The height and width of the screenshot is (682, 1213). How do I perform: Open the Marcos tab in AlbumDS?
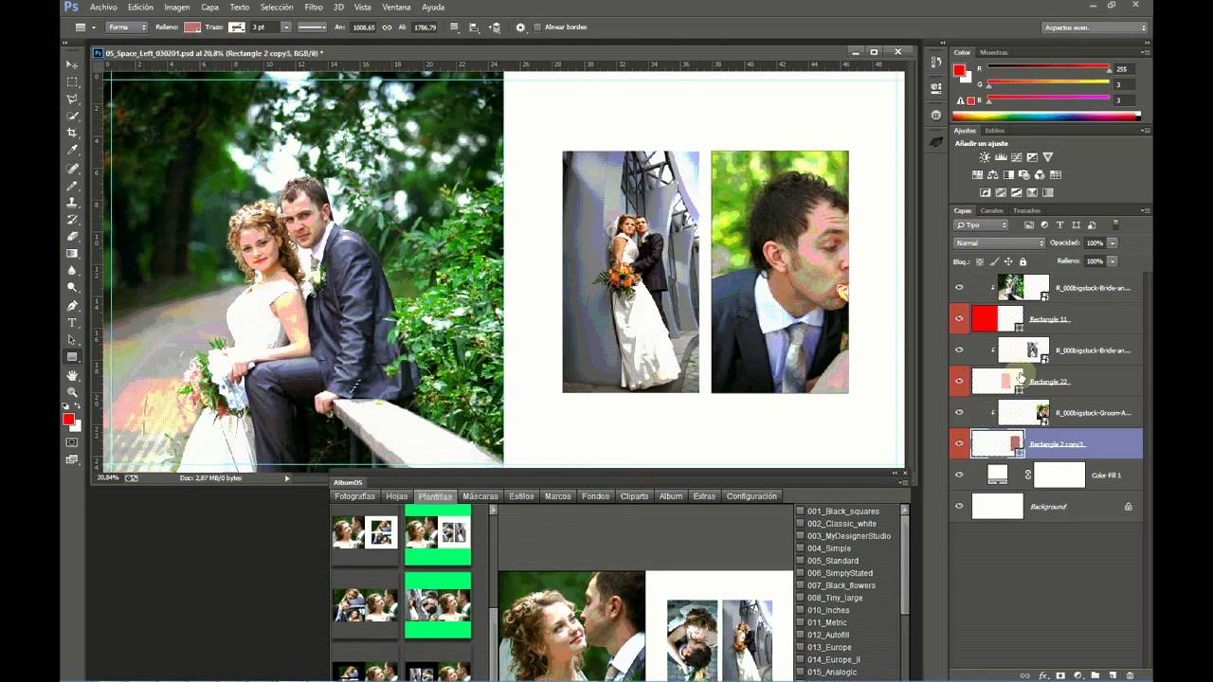[x=558, y=496]
